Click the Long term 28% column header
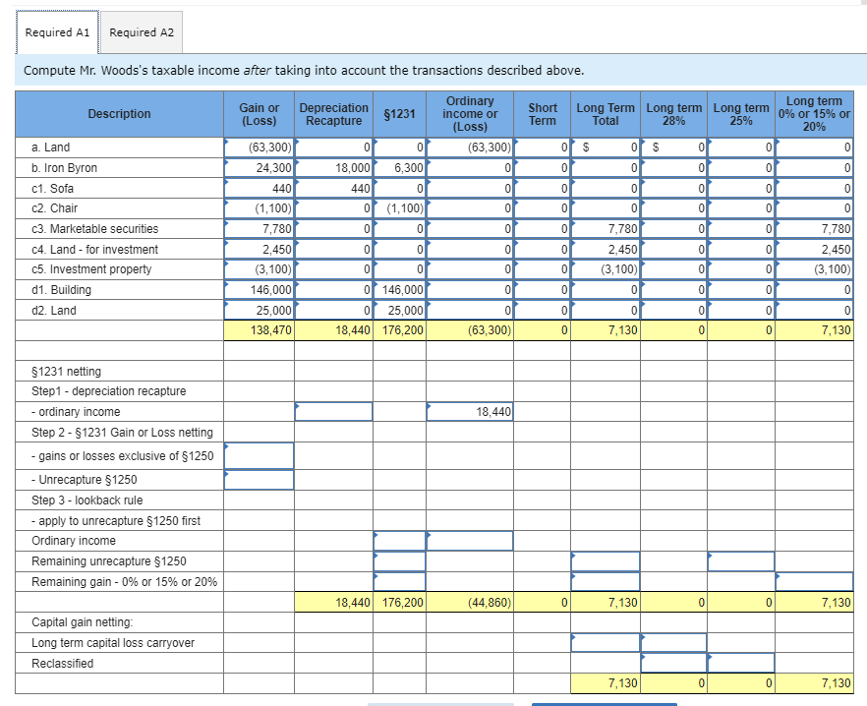This screenshot has width=867, height=706. 673,114
